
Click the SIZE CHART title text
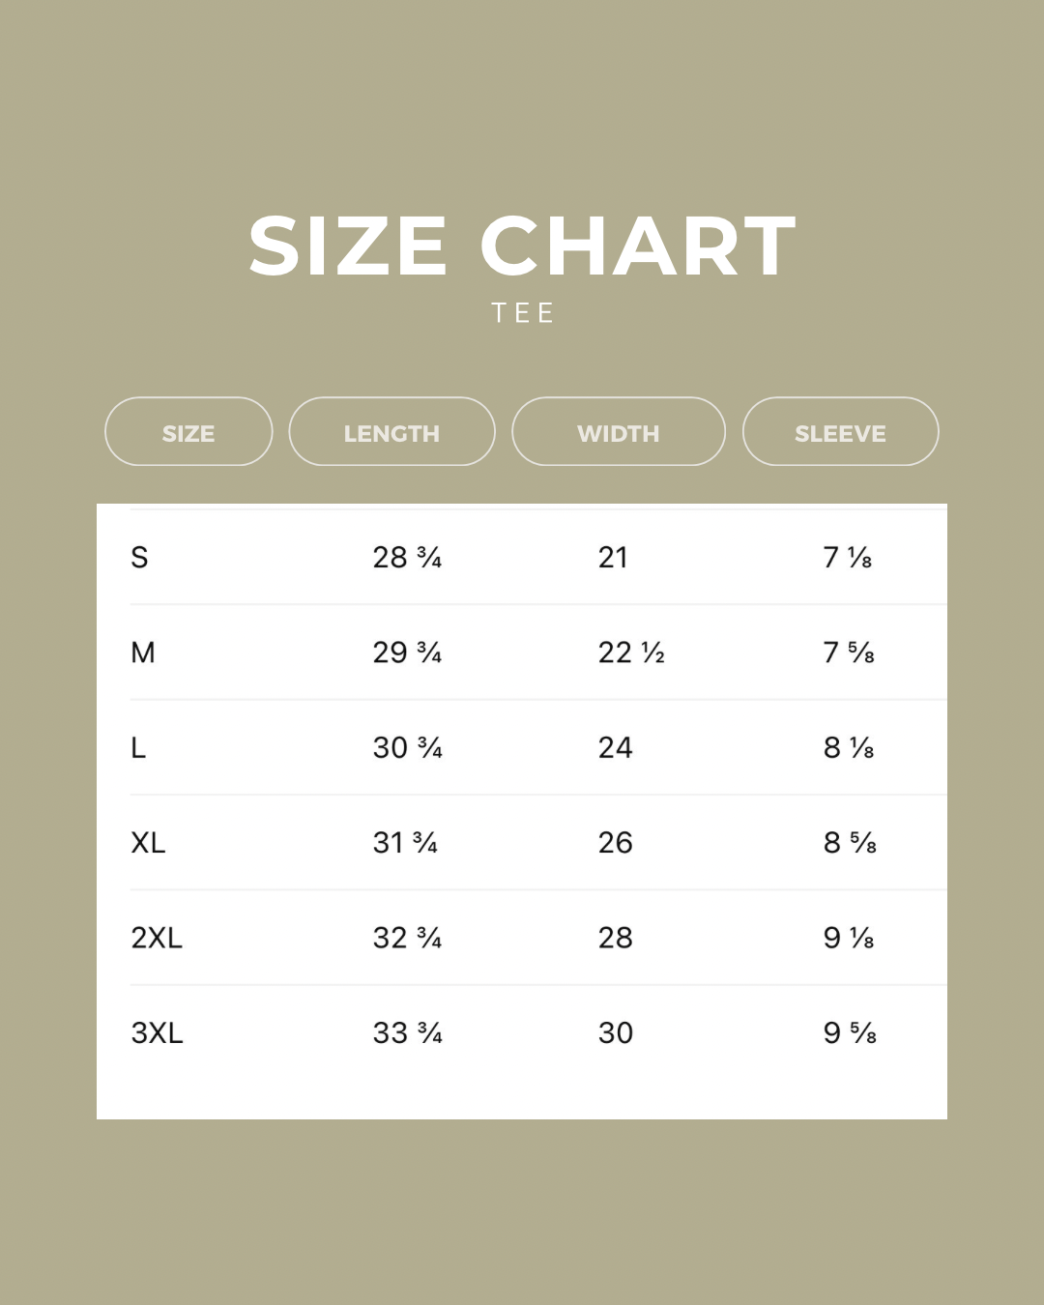(522, 246)
